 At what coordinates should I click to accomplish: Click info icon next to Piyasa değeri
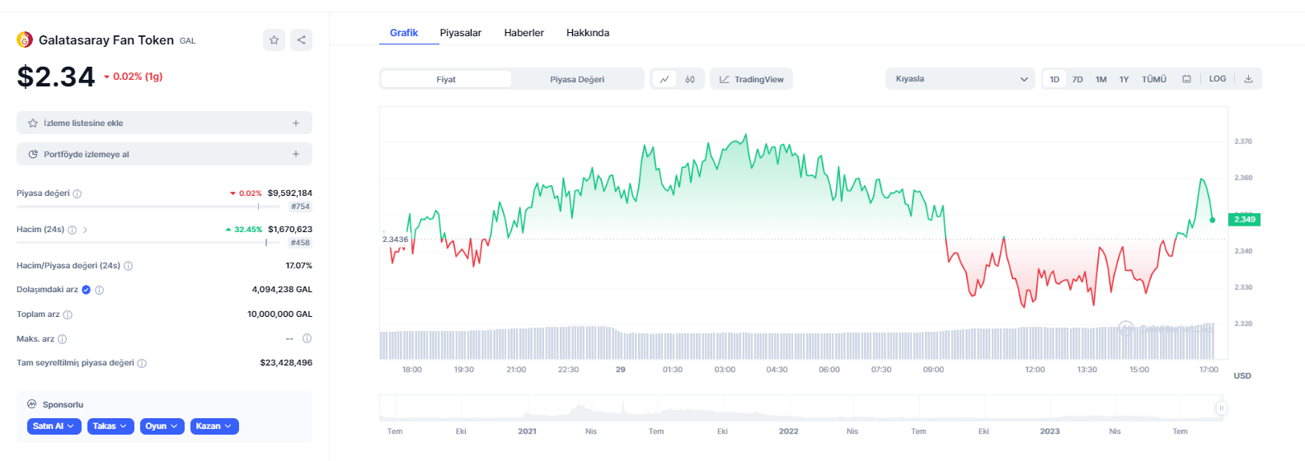[x=77, y=194]
